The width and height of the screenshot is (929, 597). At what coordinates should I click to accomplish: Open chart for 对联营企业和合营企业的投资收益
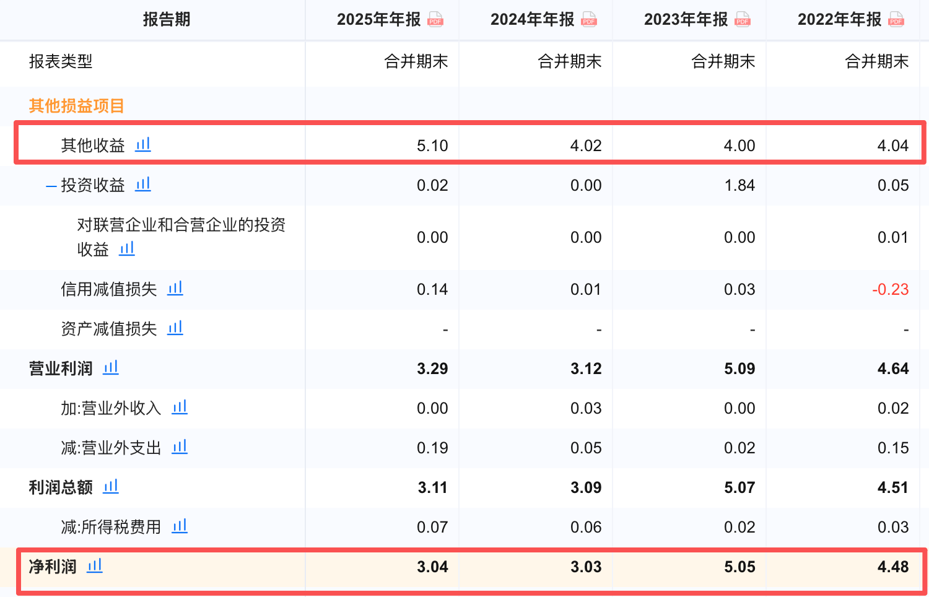point(127,248)
